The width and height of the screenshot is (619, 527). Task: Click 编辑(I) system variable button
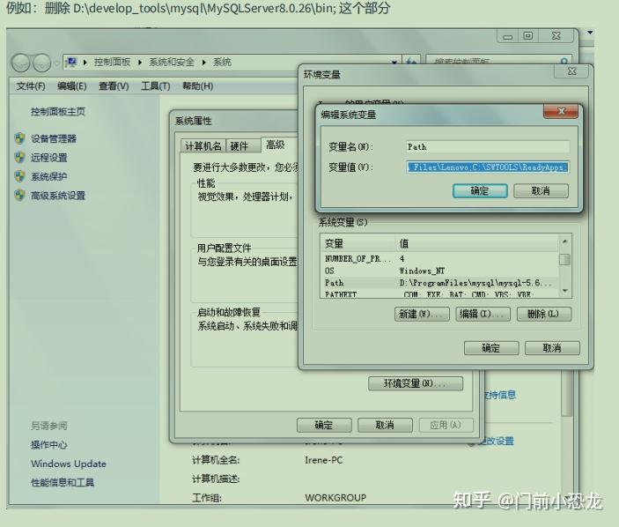[483, 314]
